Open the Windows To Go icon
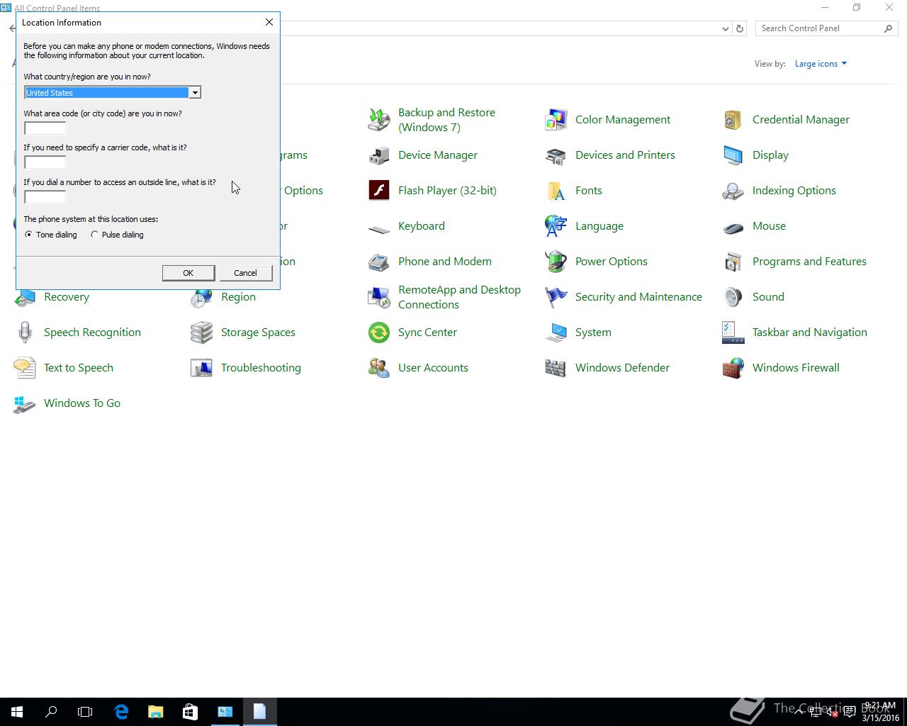 coord(25,403)
